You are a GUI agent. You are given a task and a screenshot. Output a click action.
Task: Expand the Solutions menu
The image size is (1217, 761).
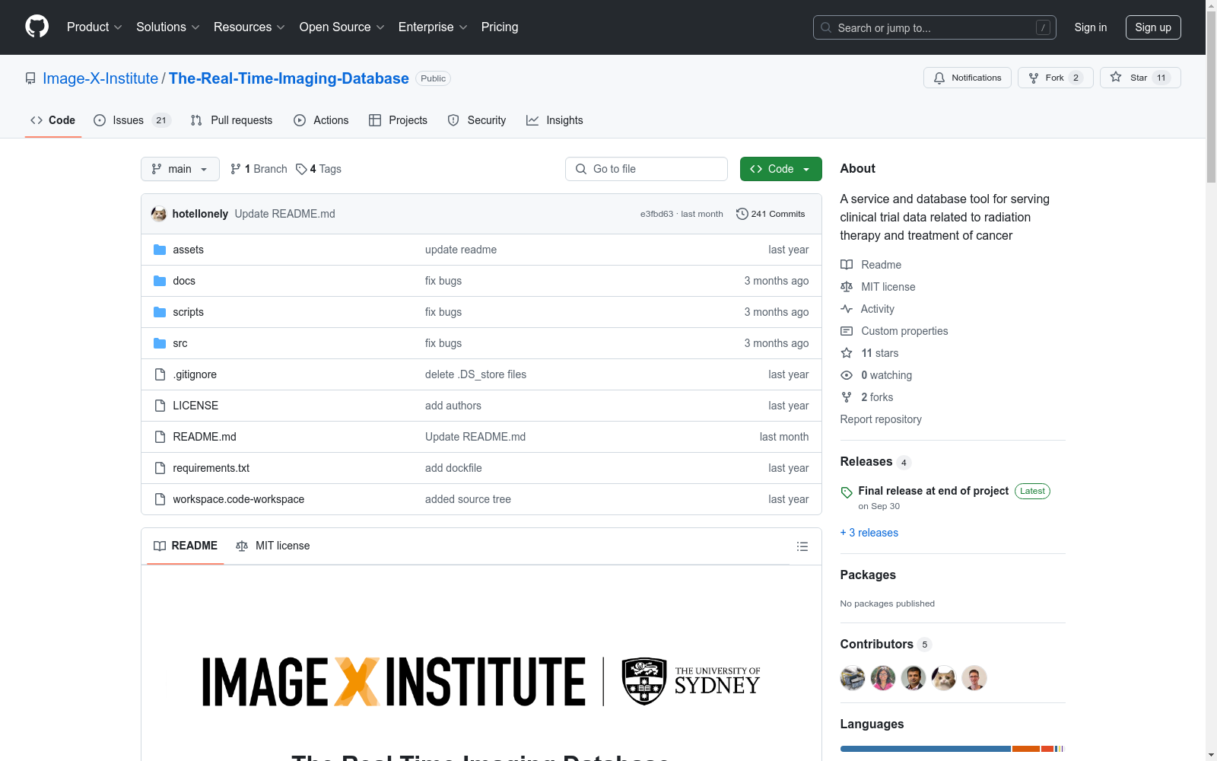167,27
